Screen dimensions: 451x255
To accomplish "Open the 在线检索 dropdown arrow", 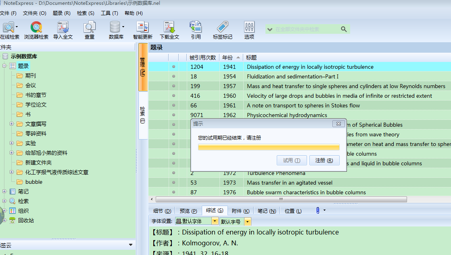I will 17,27.
